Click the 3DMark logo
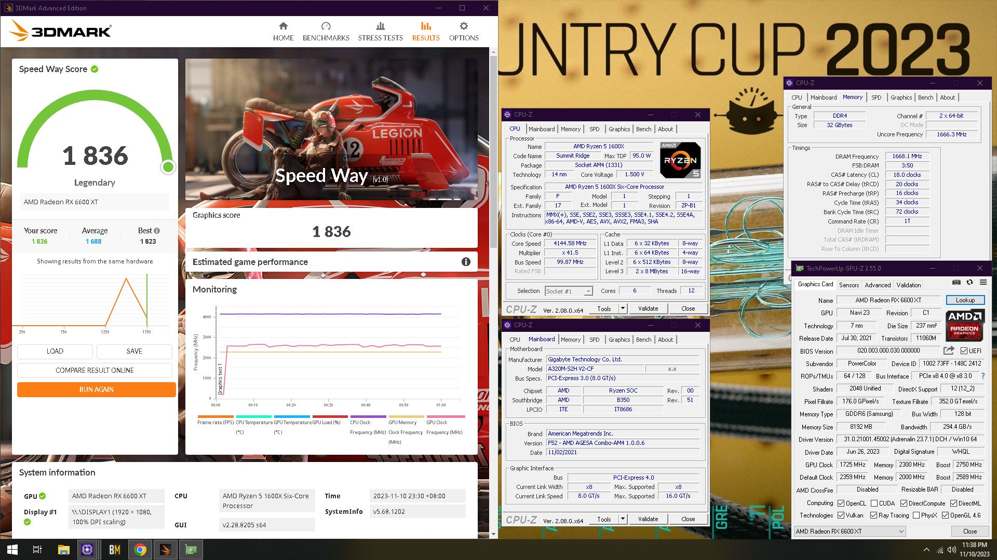This screenshot has width=997, height=560. tap(61, 31)
